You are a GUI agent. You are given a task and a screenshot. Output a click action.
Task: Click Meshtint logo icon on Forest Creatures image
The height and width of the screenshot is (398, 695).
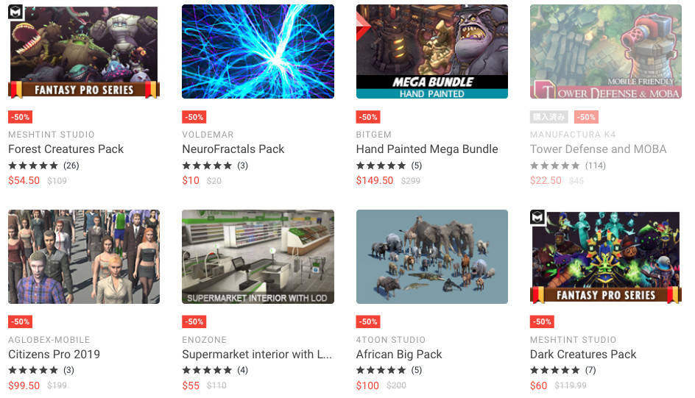click(x=16, y=12)
